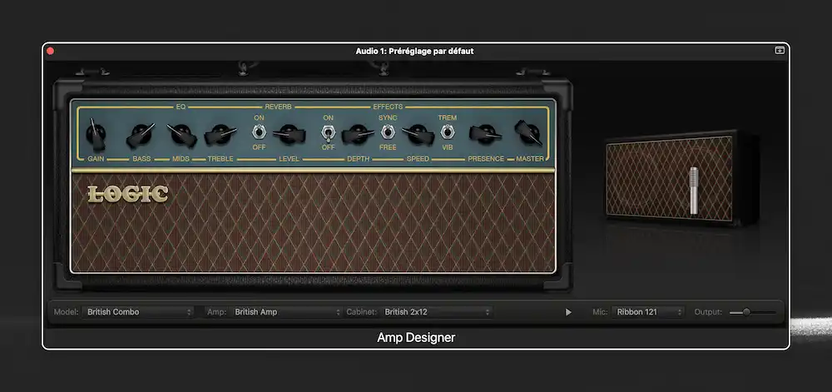Open the Cabinet dropdown showing British 2x12
The width and height of the screenshot is (832, 392).
coord(436,312)
